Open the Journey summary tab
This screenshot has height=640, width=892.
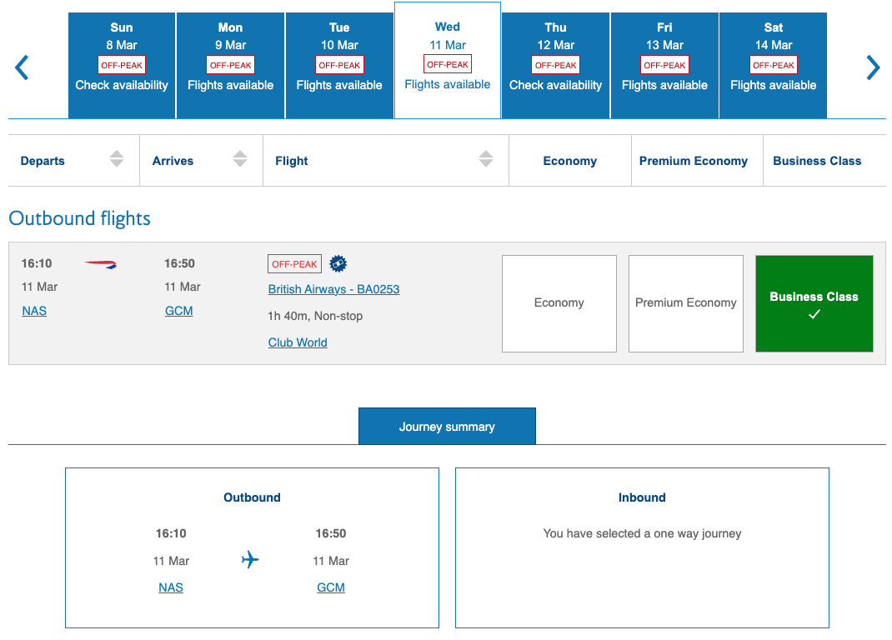click(447, 427)
